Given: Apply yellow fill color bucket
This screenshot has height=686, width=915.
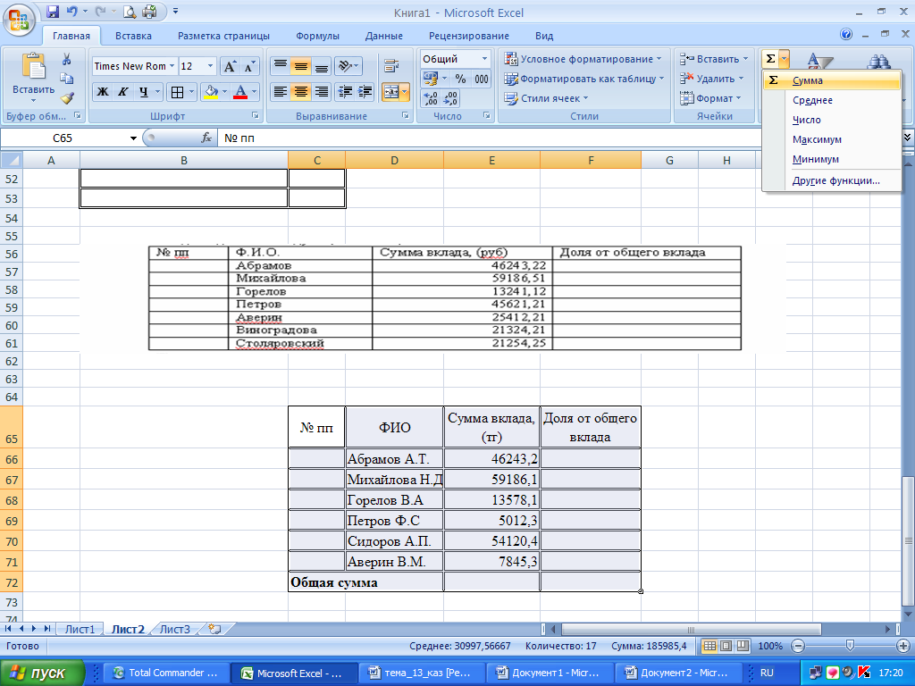Looking at the screenshot, I should coord(211,92).
